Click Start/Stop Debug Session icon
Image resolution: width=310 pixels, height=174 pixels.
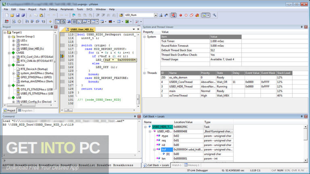coord(174,15)
